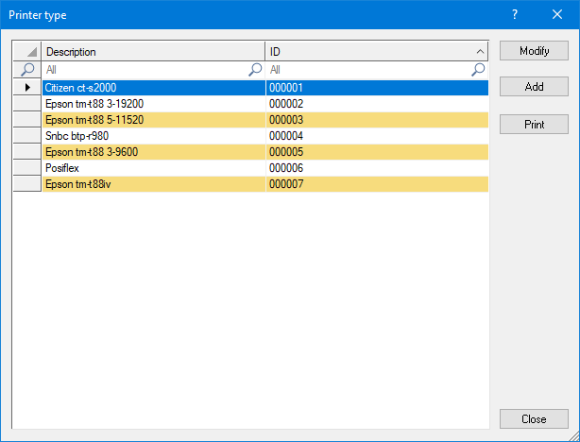Click the grid select-all corner triangle
The width and height of the screenshot is (580, 442).
tap(27, 52)
